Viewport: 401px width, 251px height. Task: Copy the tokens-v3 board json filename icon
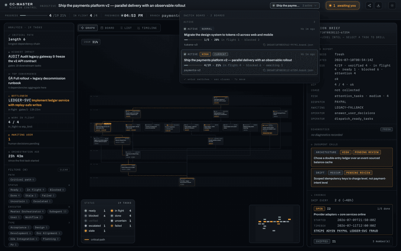pos(264,45)
